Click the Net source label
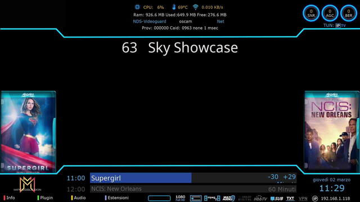The width and height of the screenshot is (360, 202). coord(220,21)
